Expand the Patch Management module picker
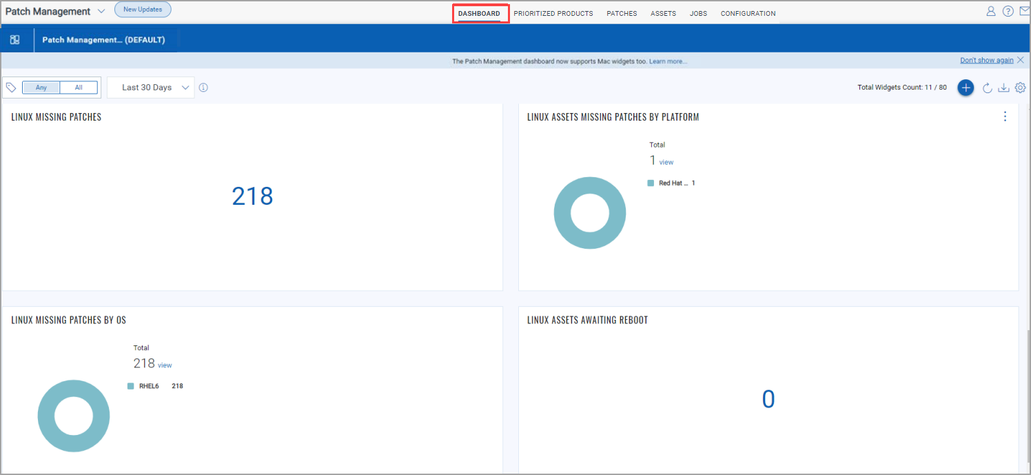This screenshot has width=1031, height=475. pos(101,12)
